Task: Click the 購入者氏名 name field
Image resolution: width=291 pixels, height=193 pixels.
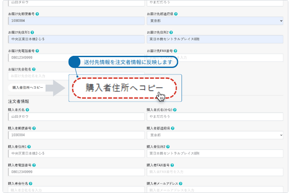Action: tap(76, 116)
